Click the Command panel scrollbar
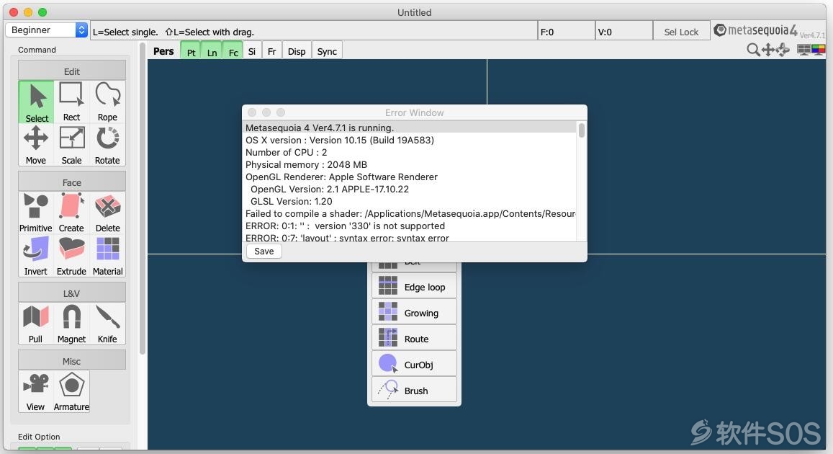Image resolution: width=833 pixels, height=454 pixels. point(142,200)
